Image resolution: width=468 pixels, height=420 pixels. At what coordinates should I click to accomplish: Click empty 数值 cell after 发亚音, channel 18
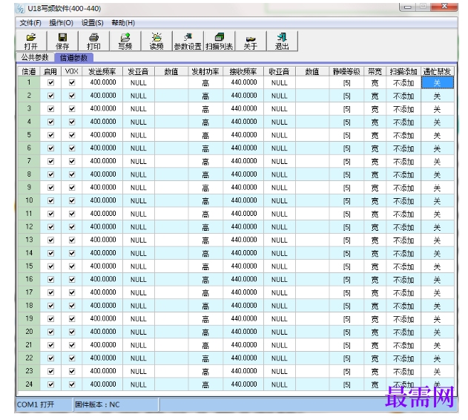click(x=171, y=306)
